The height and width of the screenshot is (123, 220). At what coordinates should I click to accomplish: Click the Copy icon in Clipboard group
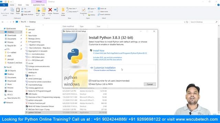pyautogui.click(x=12, y=10)
